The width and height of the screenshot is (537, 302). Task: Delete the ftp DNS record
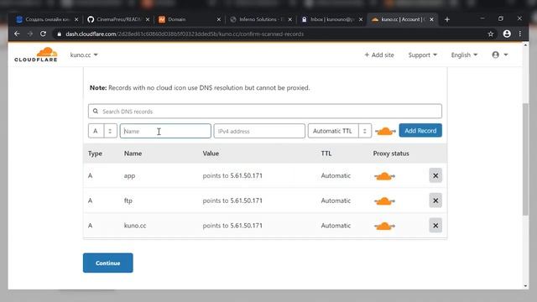(435, 200)
